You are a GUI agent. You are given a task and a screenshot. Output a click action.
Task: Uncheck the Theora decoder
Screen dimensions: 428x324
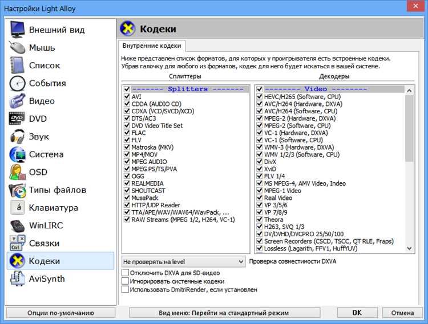[x=259, y=219]
